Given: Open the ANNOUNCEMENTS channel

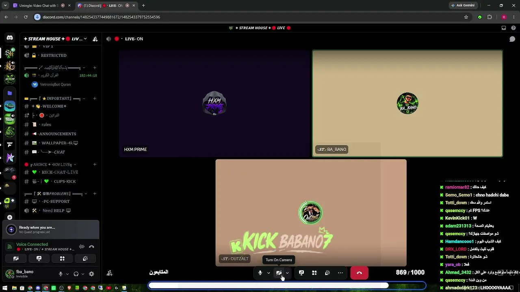Looking at the screenshot, I should tap(60, 134).
